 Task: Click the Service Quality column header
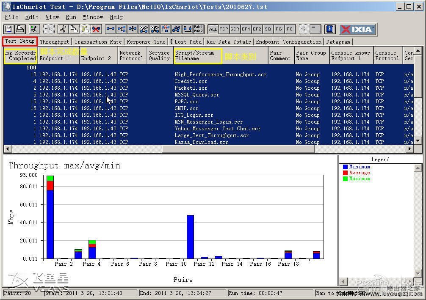[x=160, y=55]
